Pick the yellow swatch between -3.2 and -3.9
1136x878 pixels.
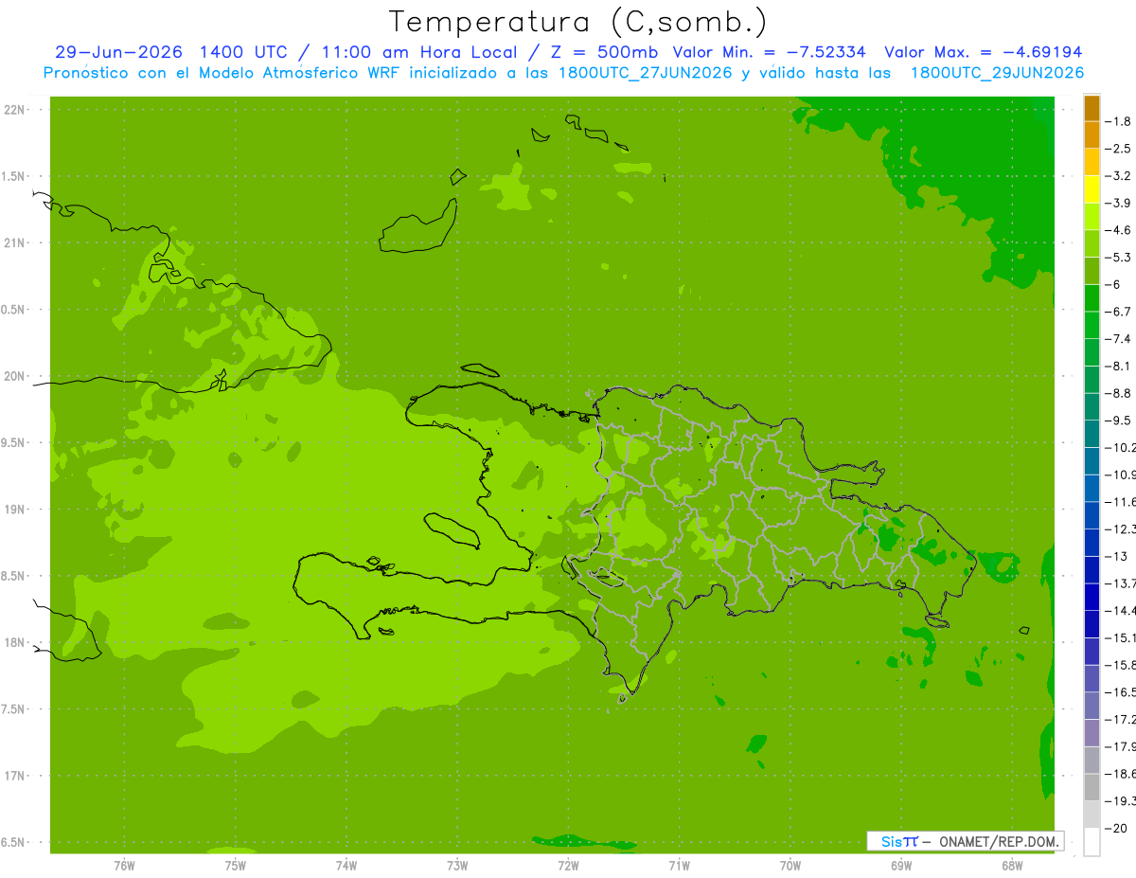pos(1092,189)
